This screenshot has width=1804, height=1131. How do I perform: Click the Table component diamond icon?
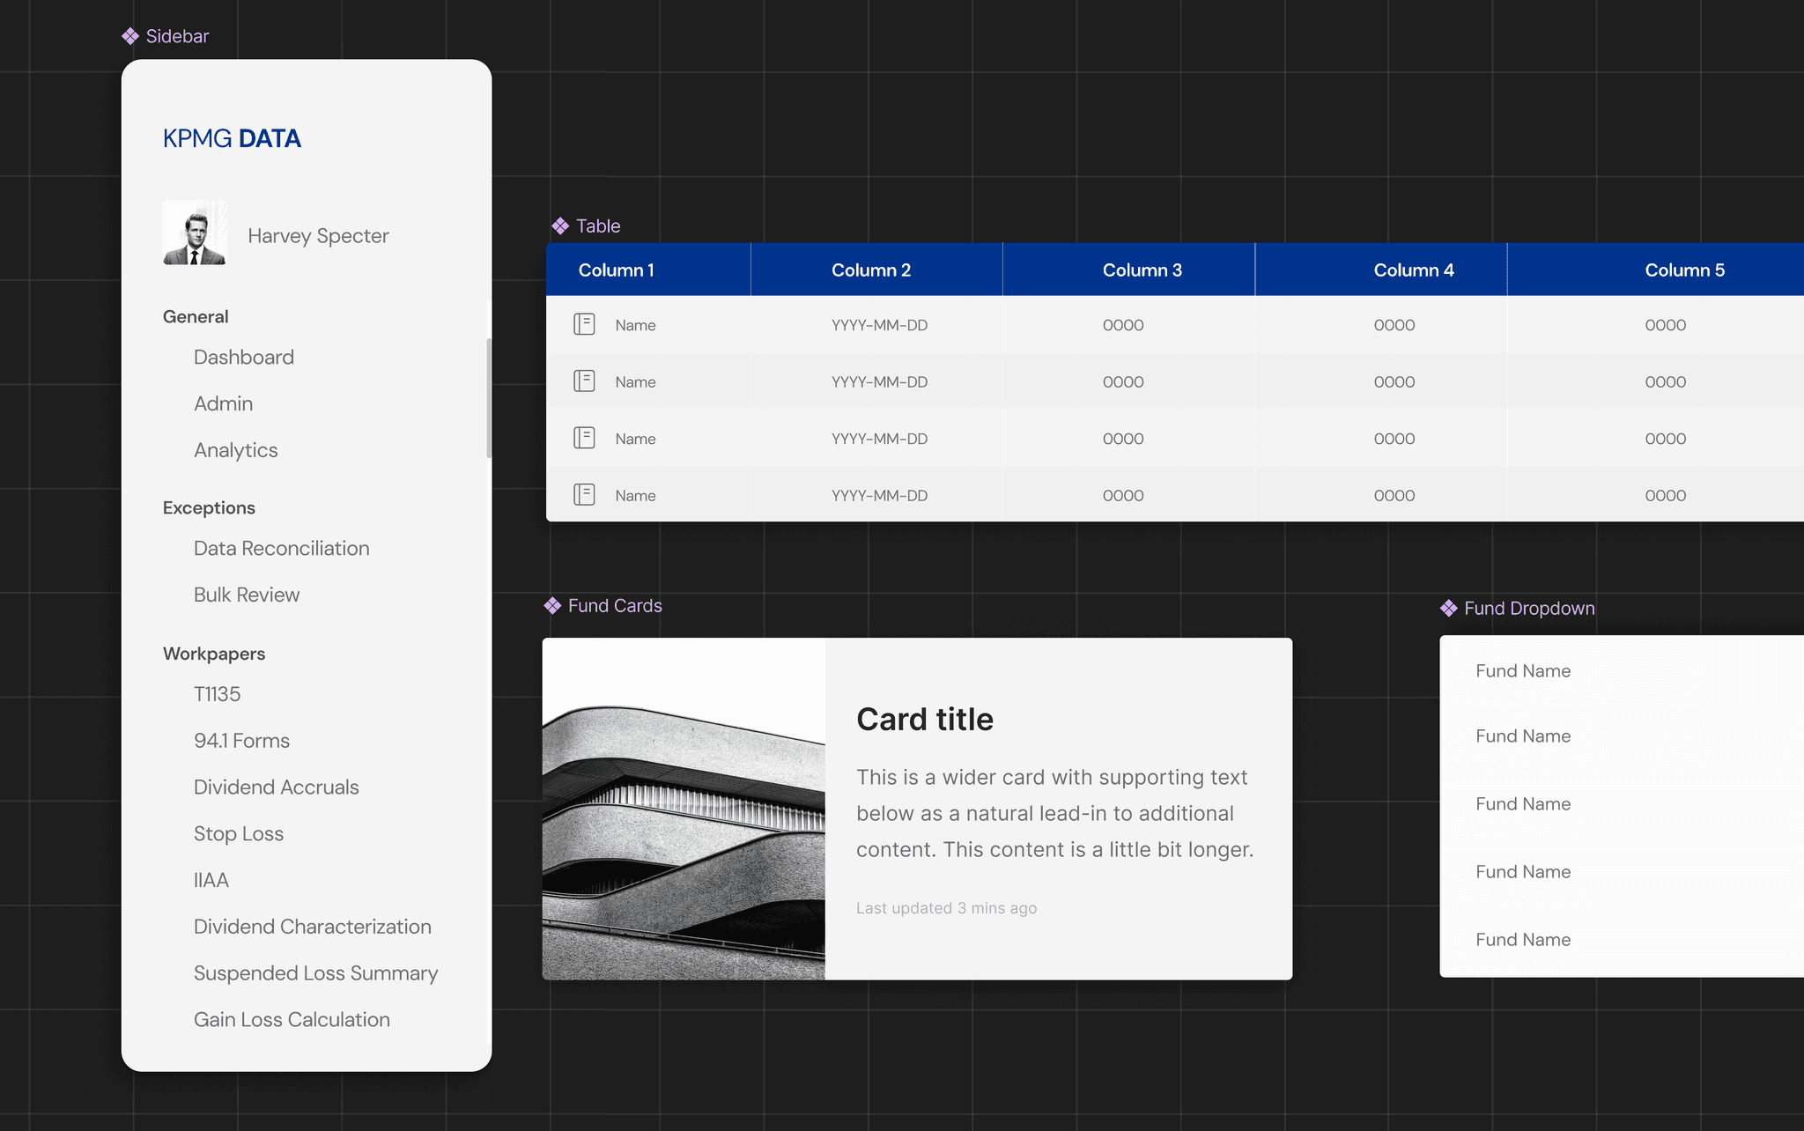pyautogui.click(x=560, y=226)
